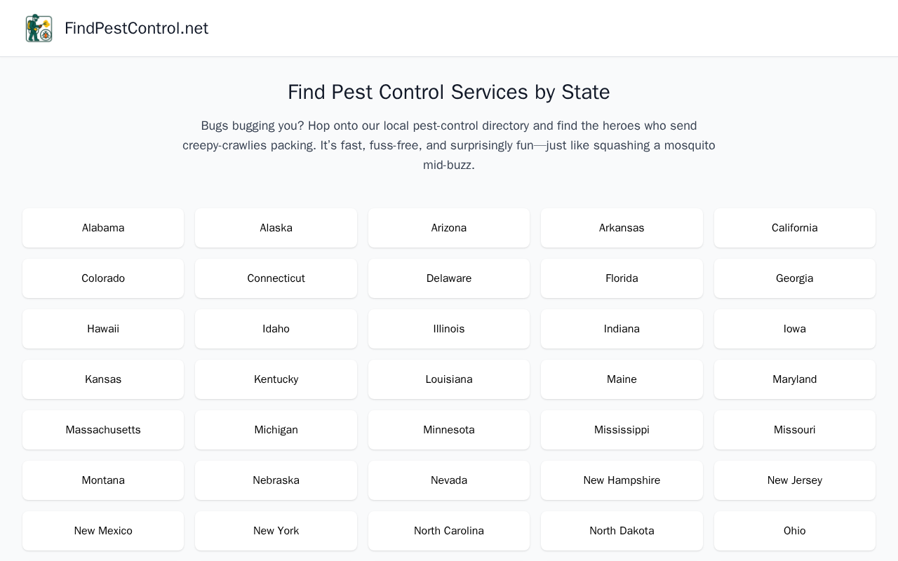Select the Alabama state card
This screenshot has height=561, width=898.
click(x=103, y=228)
